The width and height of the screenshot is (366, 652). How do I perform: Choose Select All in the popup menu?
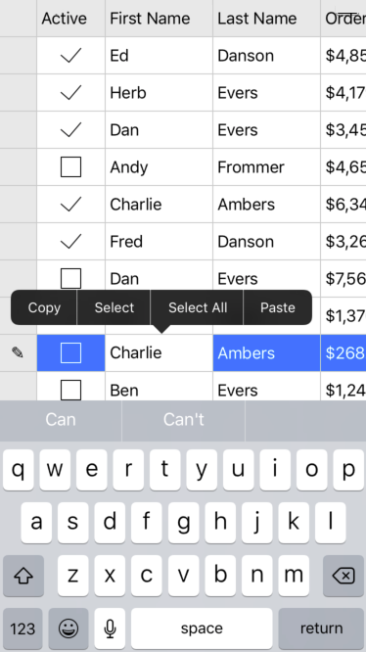(198, 307)
